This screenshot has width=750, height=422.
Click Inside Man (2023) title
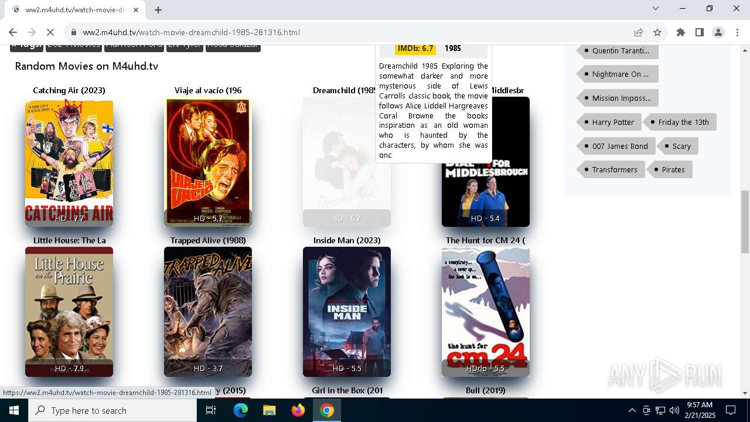347,240
